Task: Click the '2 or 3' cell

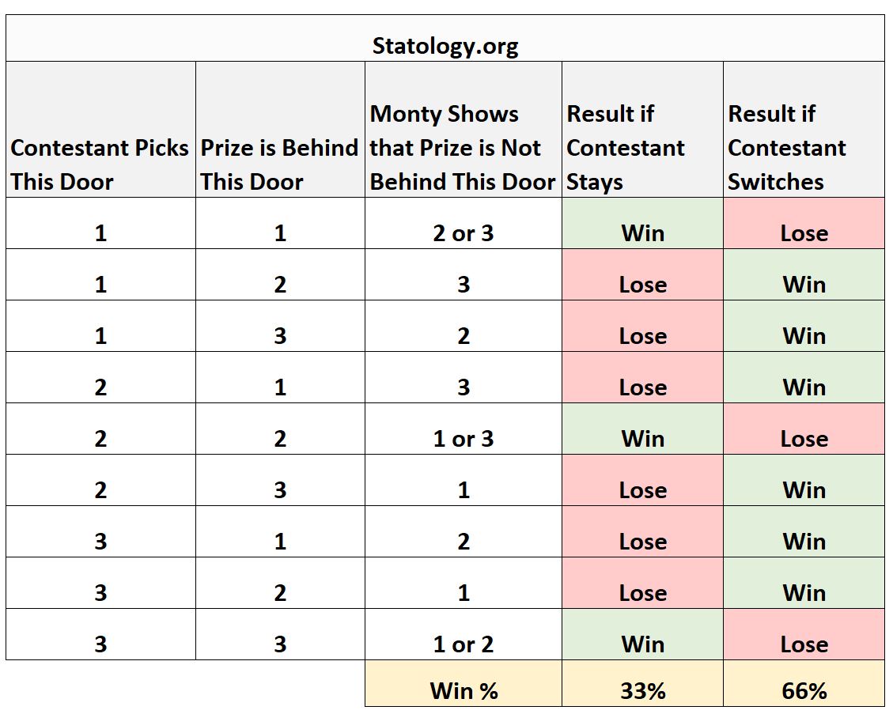Action: [x=463, y=223]
